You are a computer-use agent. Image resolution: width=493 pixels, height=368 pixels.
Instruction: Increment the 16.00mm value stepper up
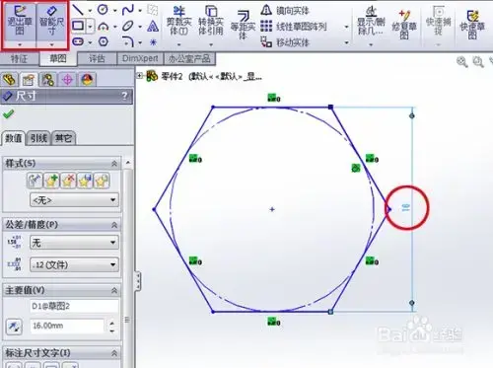pos(112,323)
